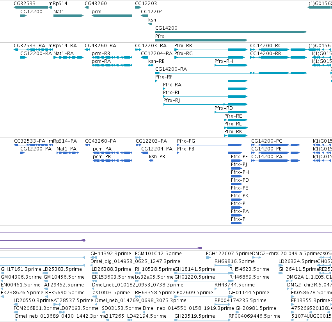Select transcript Pfrx-RA label

pyautogui.click(x=172, y=85)
